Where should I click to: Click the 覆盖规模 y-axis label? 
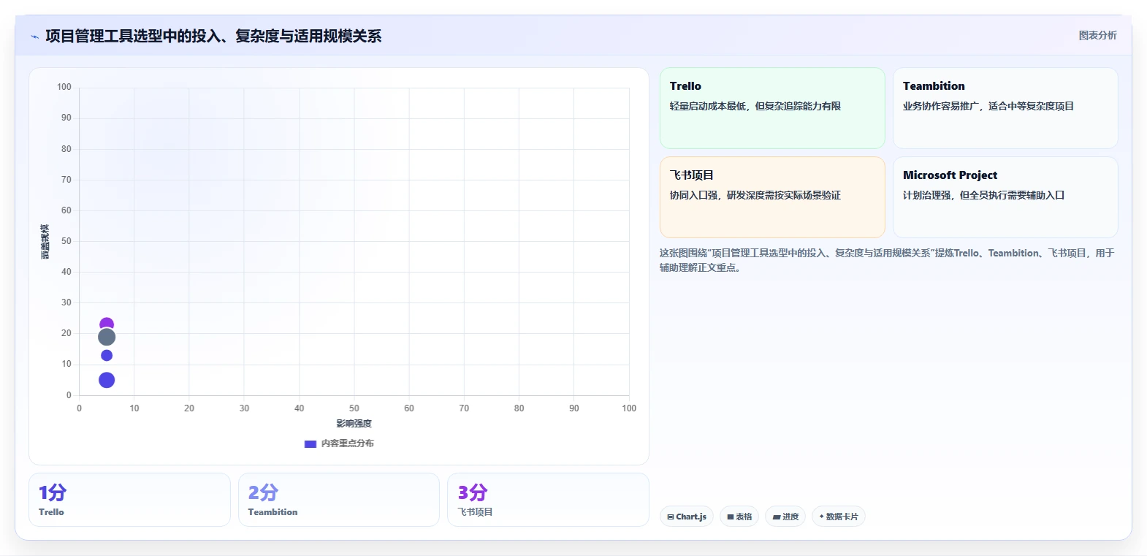pos(45,242)
